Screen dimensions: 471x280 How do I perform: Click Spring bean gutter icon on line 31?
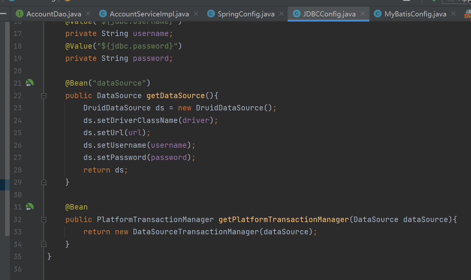pyautogui.click(x=30, y=207)
